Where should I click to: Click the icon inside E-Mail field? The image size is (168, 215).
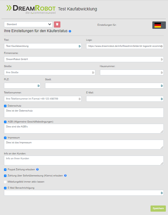[x=162, y=99]
